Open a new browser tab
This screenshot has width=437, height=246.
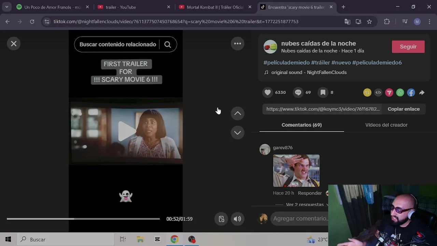point(343,7)
